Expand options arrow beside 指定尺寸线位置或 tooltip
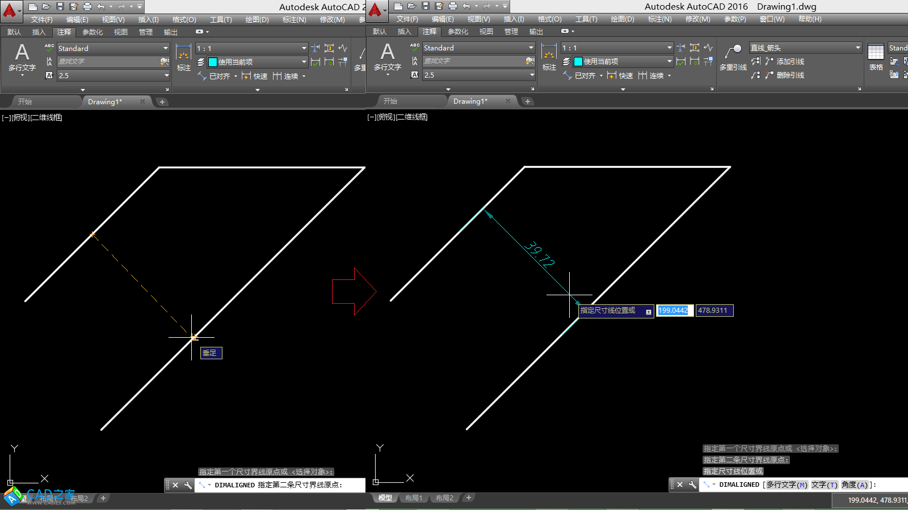 tap(648, 312)
